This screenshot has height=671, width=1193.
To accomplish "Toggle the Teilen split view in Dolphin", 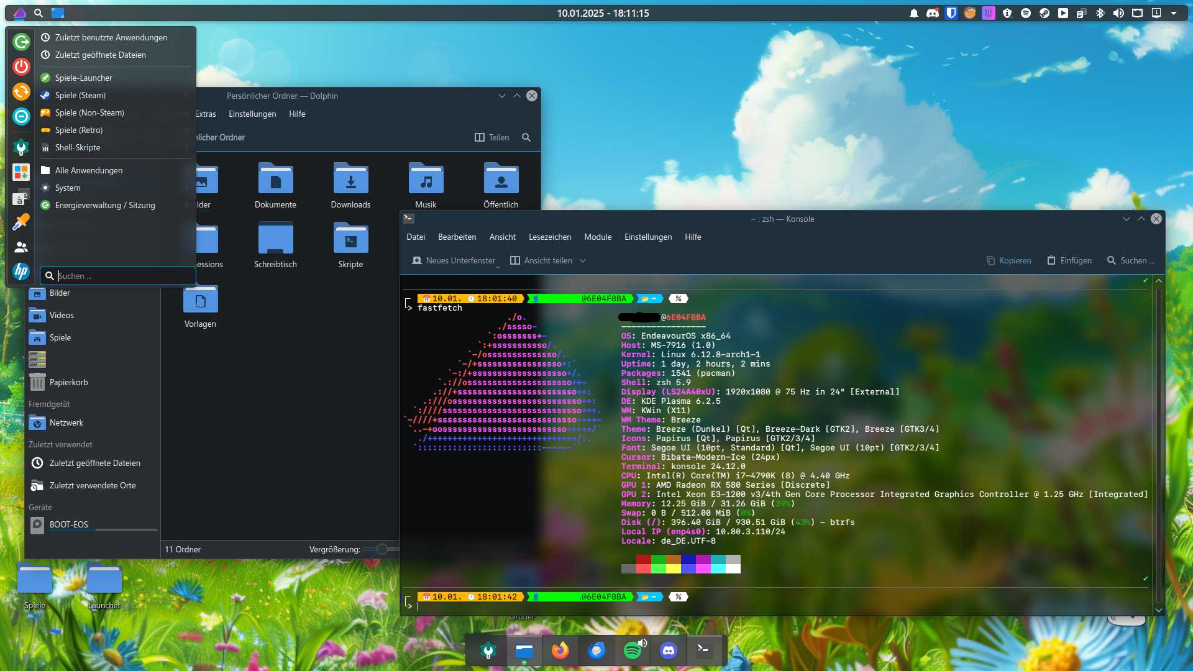I will point(491,137).
